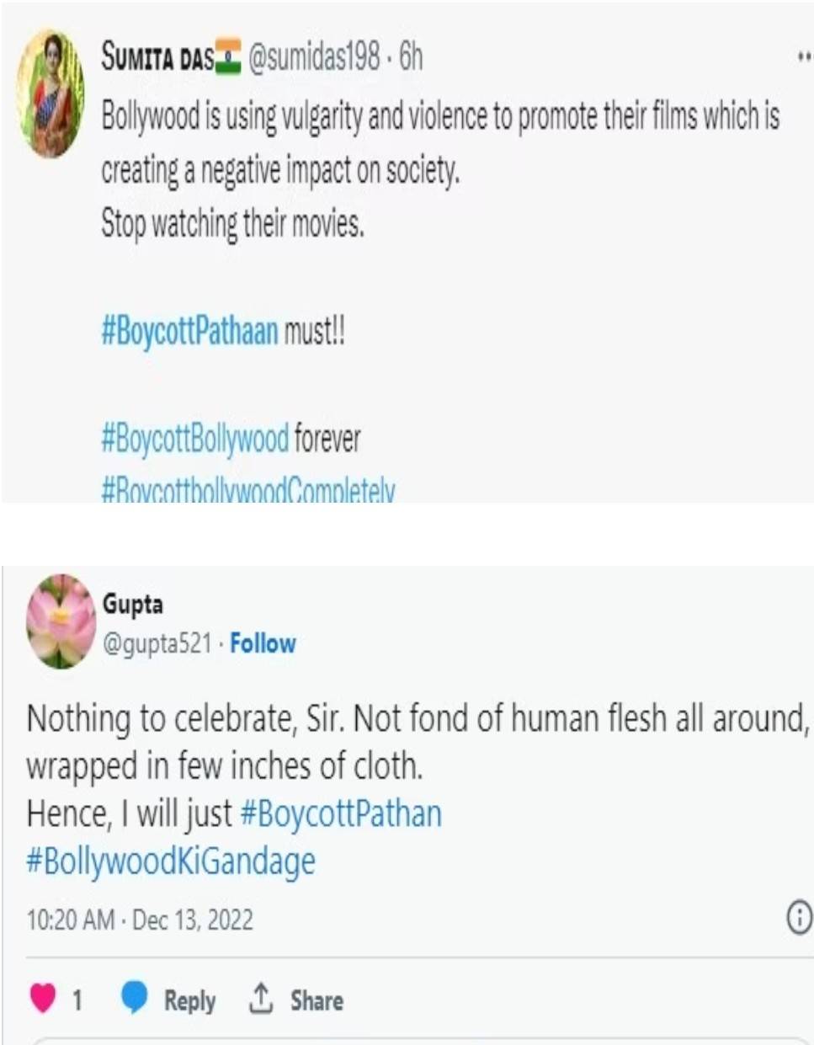Click the India flag emoji next to Sumita Das
The image size is (814, 1045).
[x=228, y=57]
